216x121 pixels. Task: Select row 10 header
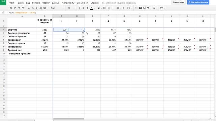click(3, 53)
